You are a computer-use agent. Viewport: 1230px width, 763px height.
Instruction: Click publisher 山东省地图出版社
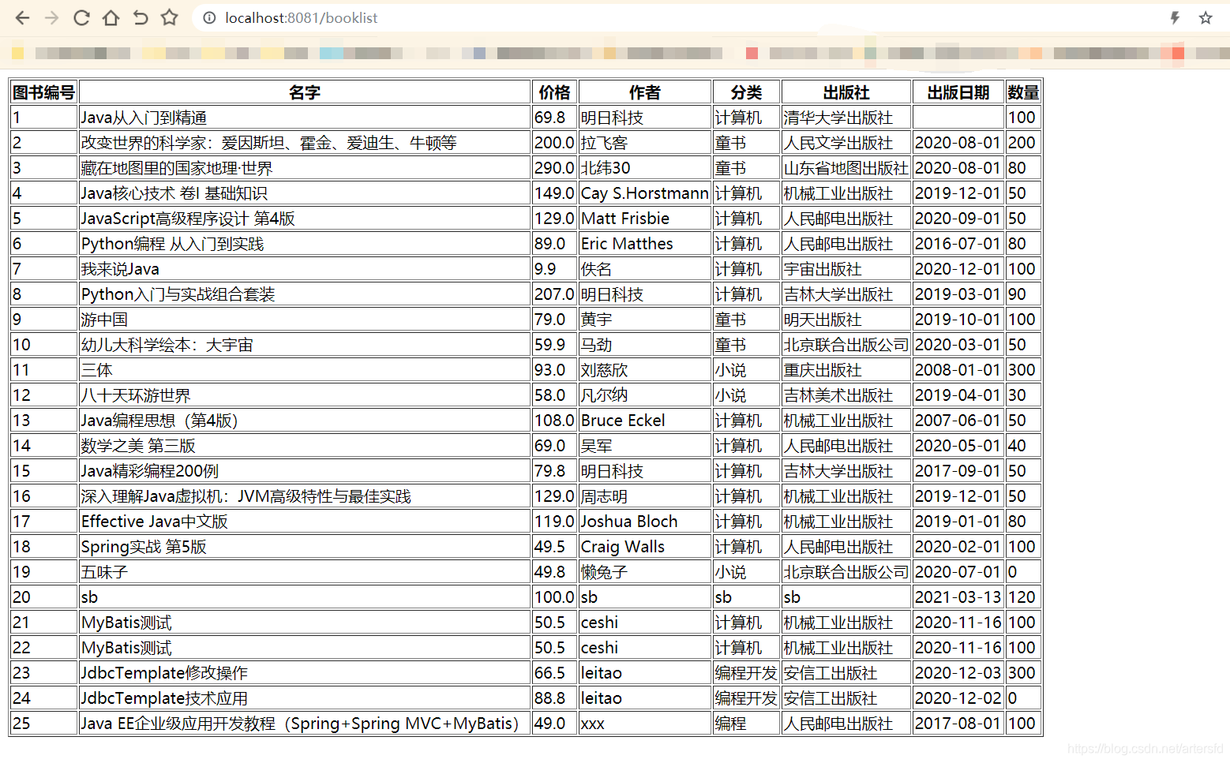coord(846,168)
